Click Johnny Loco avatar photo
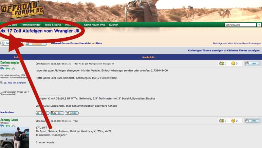262x148 pixels. pos(15,138)
